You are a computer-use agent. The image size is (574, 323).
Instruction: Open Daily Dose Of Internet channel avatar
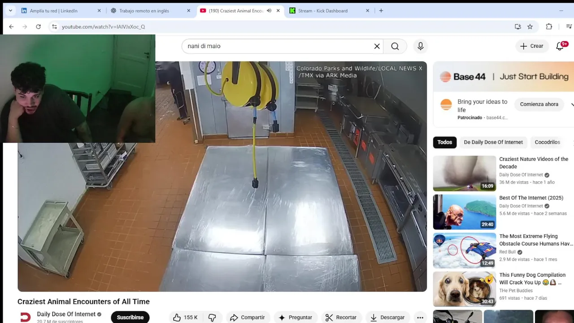(26, 317)
